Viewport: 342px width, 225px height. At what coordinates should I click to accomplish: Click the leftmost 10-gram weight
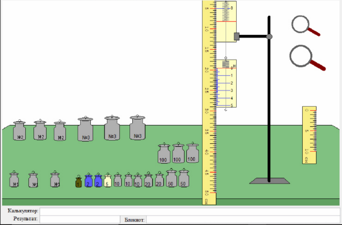coord(118,180)
